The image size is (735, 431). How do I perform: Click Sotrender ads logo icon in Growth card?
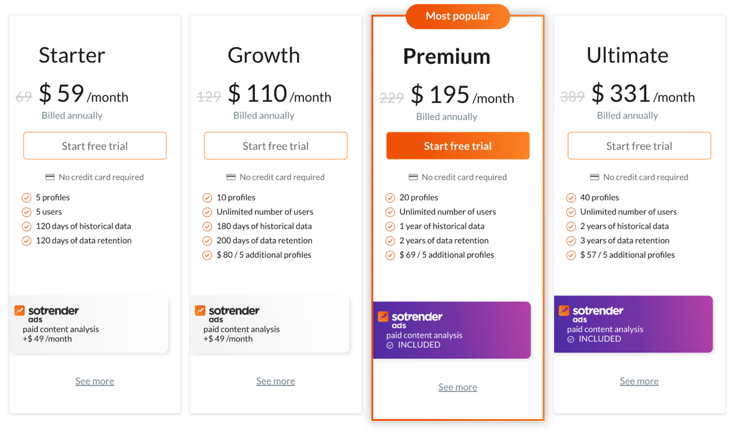click(200, 310)
